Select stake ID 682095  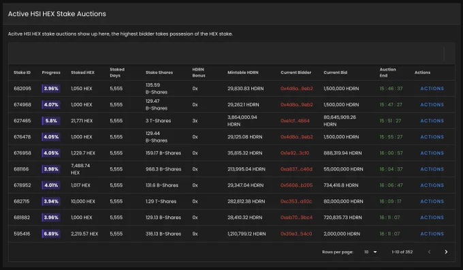coord(22,89)
